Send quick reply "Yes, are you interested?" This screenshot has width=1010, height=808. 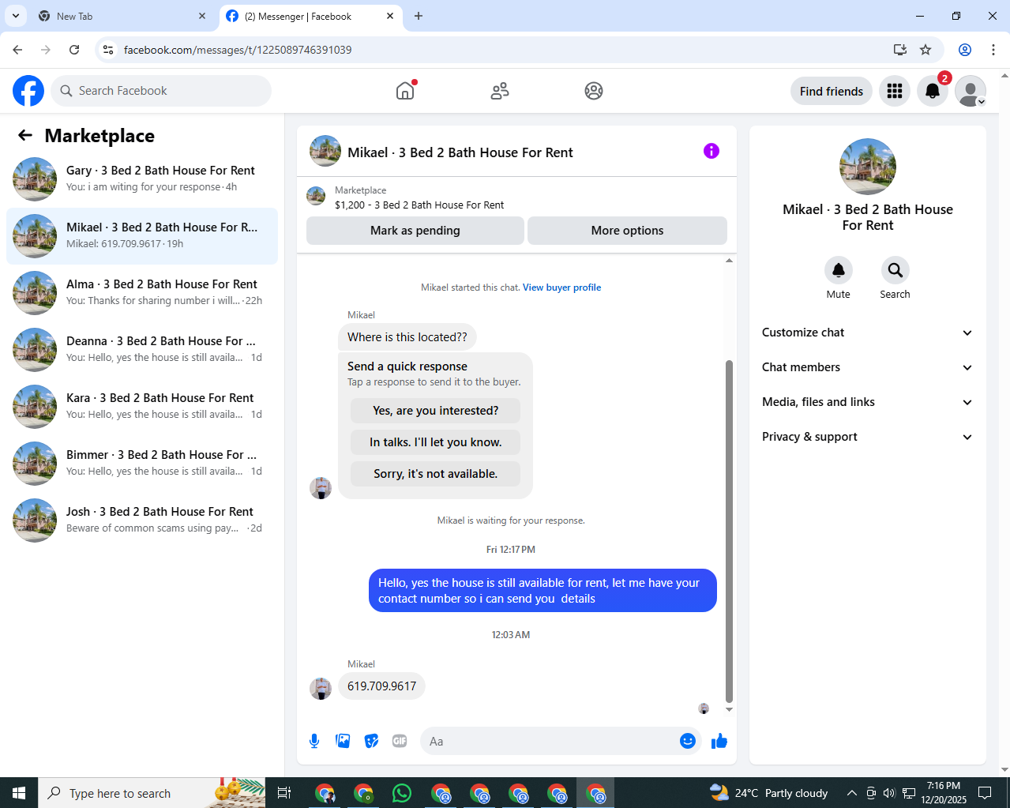[435, 411]
